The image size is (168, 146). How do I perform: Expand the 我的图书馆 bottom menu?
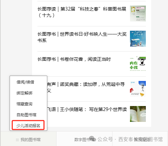coord(28,139)
